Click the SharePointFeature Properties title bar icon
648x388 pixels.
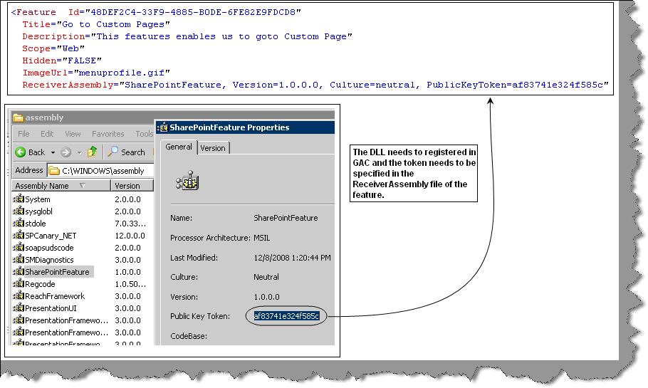point(163,127)
